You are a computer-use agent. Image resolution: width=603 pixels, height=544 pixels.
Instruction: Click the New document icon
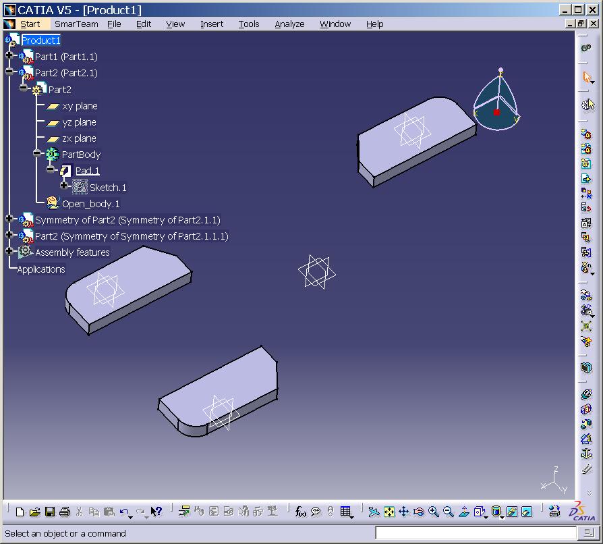(x=20, y=512)
